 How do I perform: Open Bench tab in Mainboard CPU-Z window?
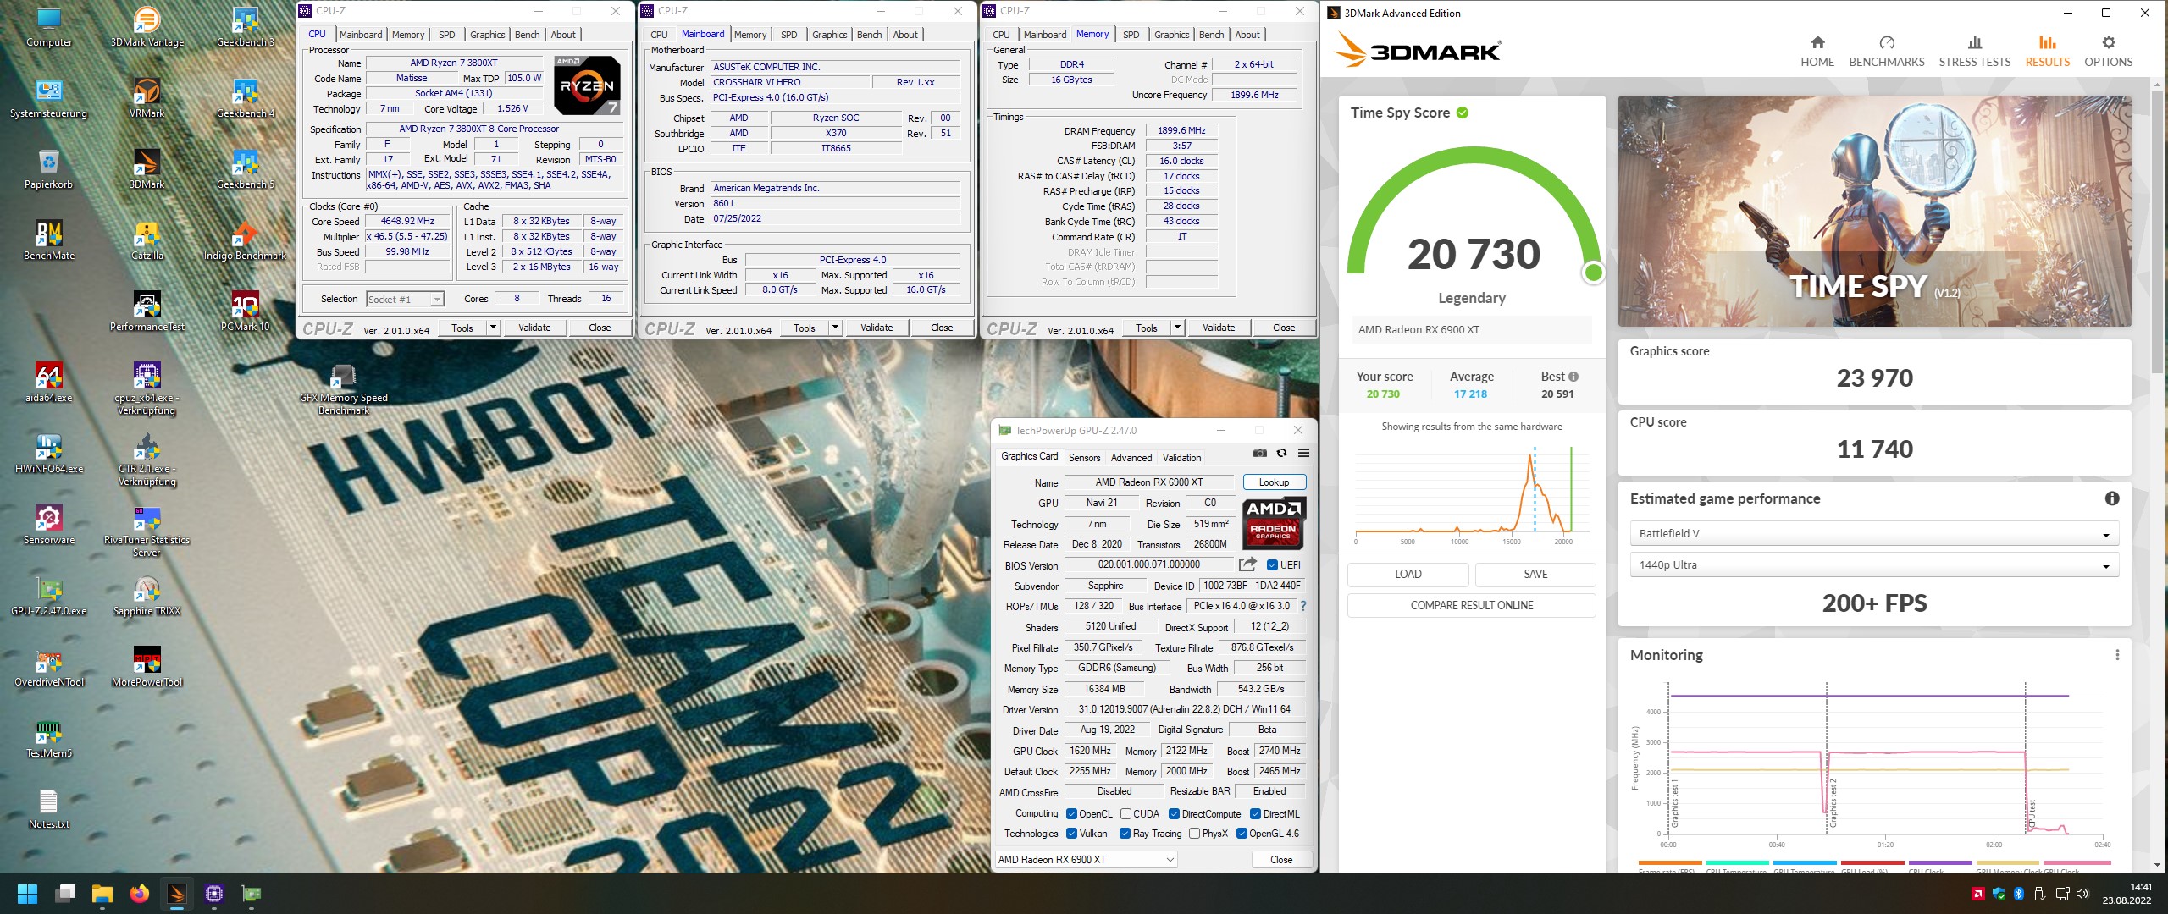click(x=869, y=35)
